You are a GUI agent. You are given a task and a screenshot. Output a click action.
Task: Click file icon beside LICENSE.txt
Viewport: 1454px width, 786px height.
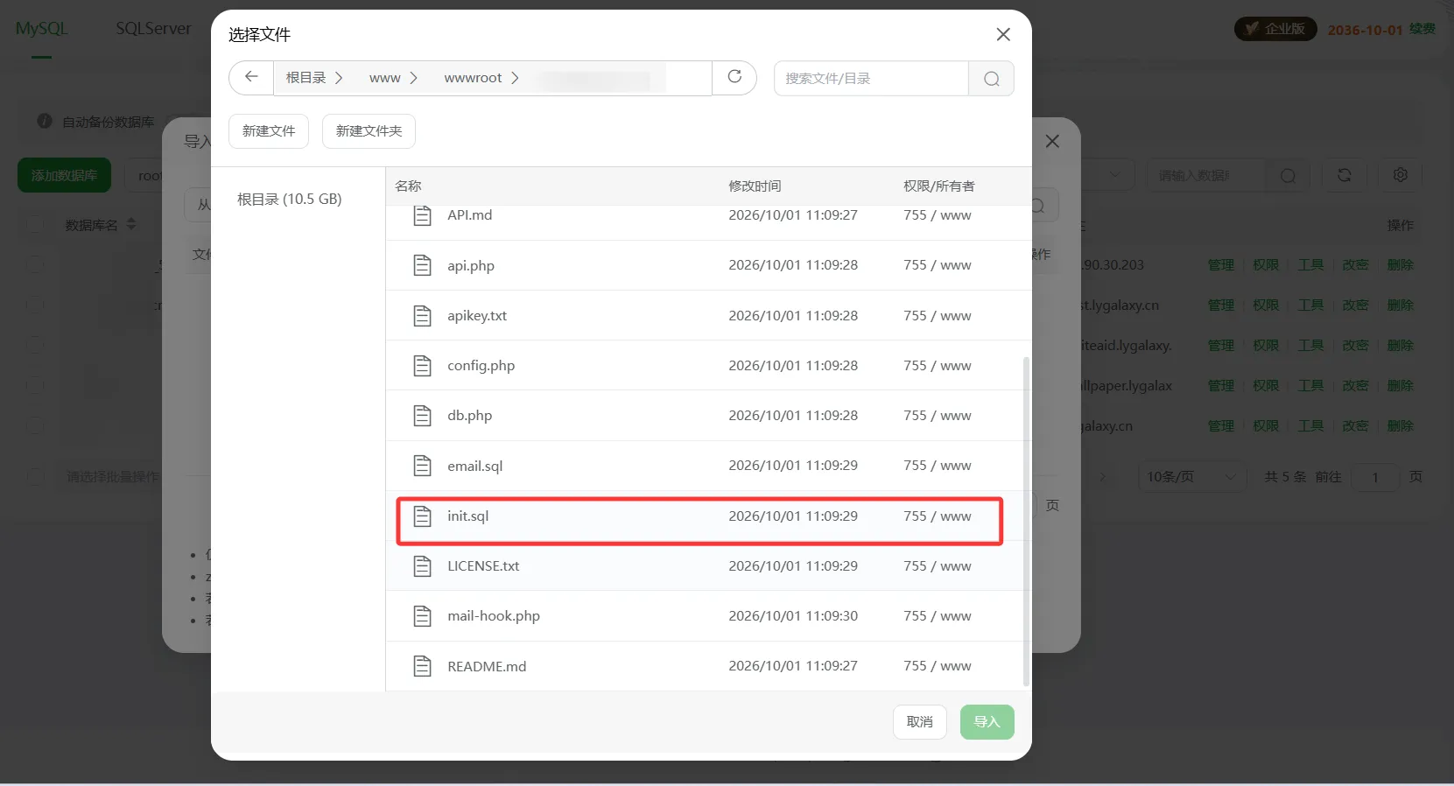point(423,565)
